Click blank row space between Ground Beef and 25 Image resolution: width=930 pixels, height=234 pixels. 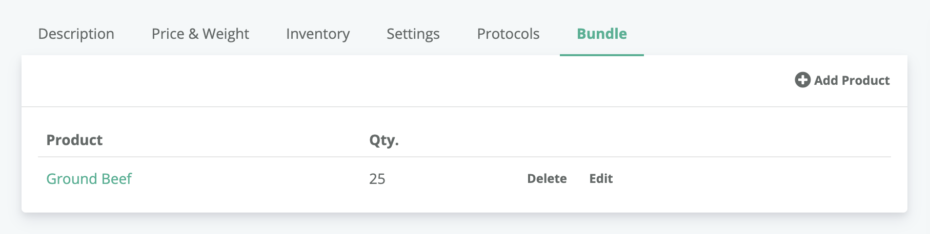(250, 179)
